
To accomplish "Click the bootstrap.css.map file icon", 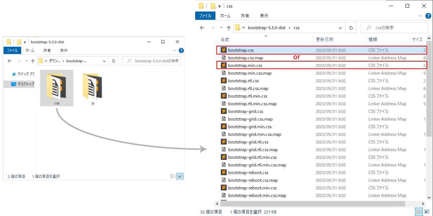I will coord(223,58).
